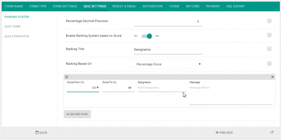Click the Score From number stepper arrows
Screen dimensions: 281x140
pyautogui.click(x=98, y=87)
